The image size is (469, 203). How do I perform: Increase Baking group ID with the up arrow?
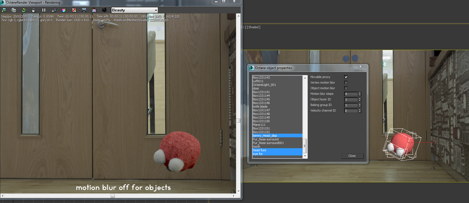(360, 104)
